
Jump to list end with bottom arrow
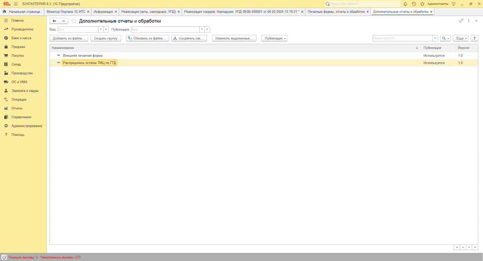475,247
